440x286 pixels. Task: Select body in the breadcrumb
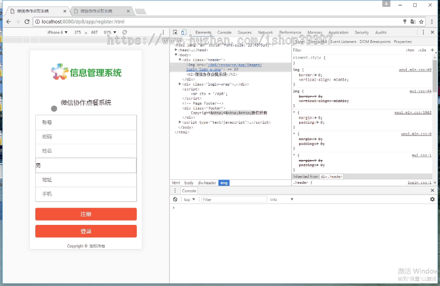point(189,183)
